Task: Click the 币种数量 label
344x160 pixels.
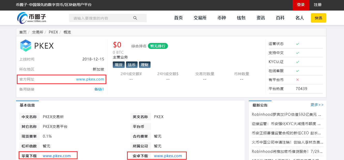Action: 242,74
